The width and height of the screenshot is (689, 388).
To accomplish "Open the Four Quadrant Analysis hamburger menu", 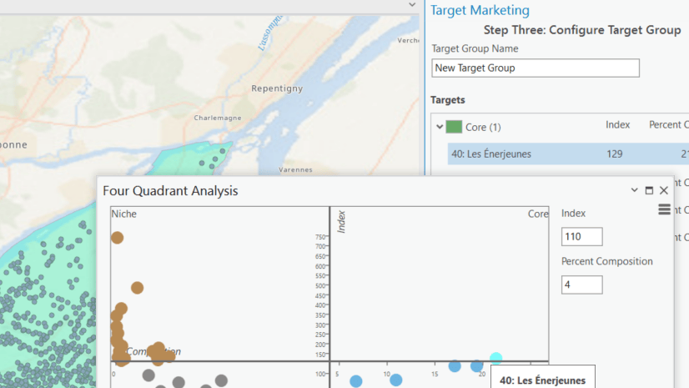I will click(664, 209).
